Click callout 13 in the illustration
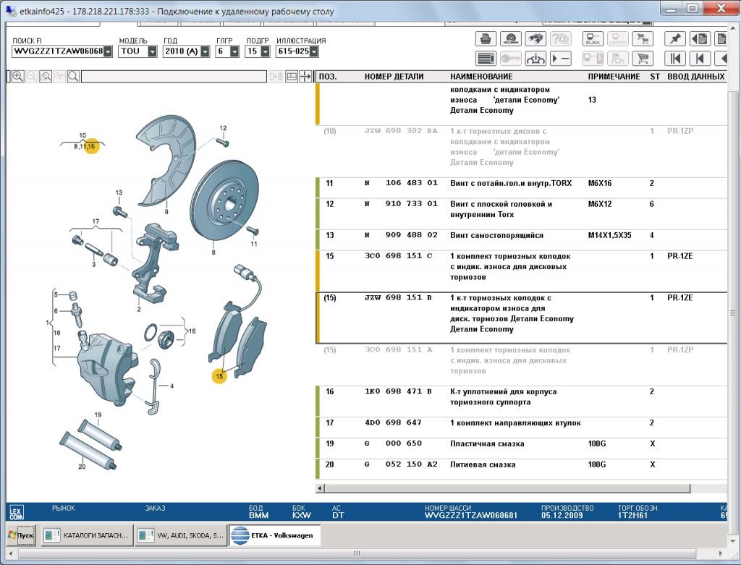The image size is (741, 565). [119, 192]
